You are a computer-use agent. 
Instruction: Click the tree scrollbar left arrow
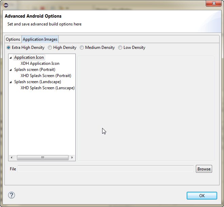[12, 157]
